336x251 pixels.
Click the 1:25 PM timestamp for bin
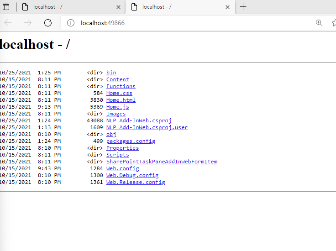pos(49,73)
